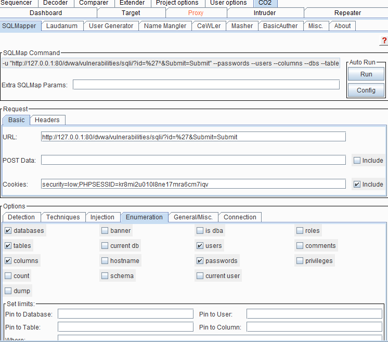Switch to the BasicAuther tab

(280, 26)
